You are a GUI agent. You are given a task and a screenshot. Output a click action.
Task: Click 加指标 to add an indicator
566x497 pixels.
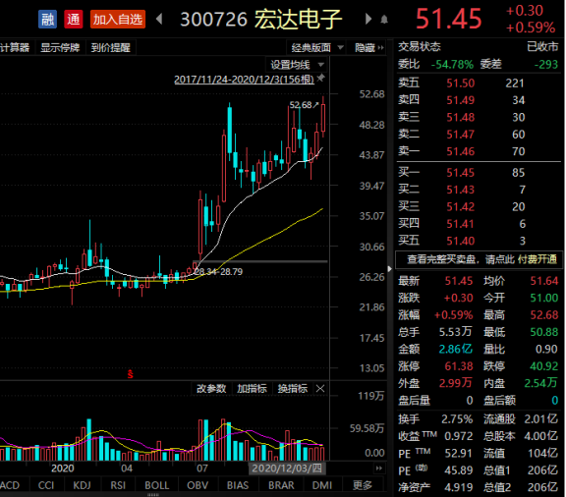click(252, 388)
